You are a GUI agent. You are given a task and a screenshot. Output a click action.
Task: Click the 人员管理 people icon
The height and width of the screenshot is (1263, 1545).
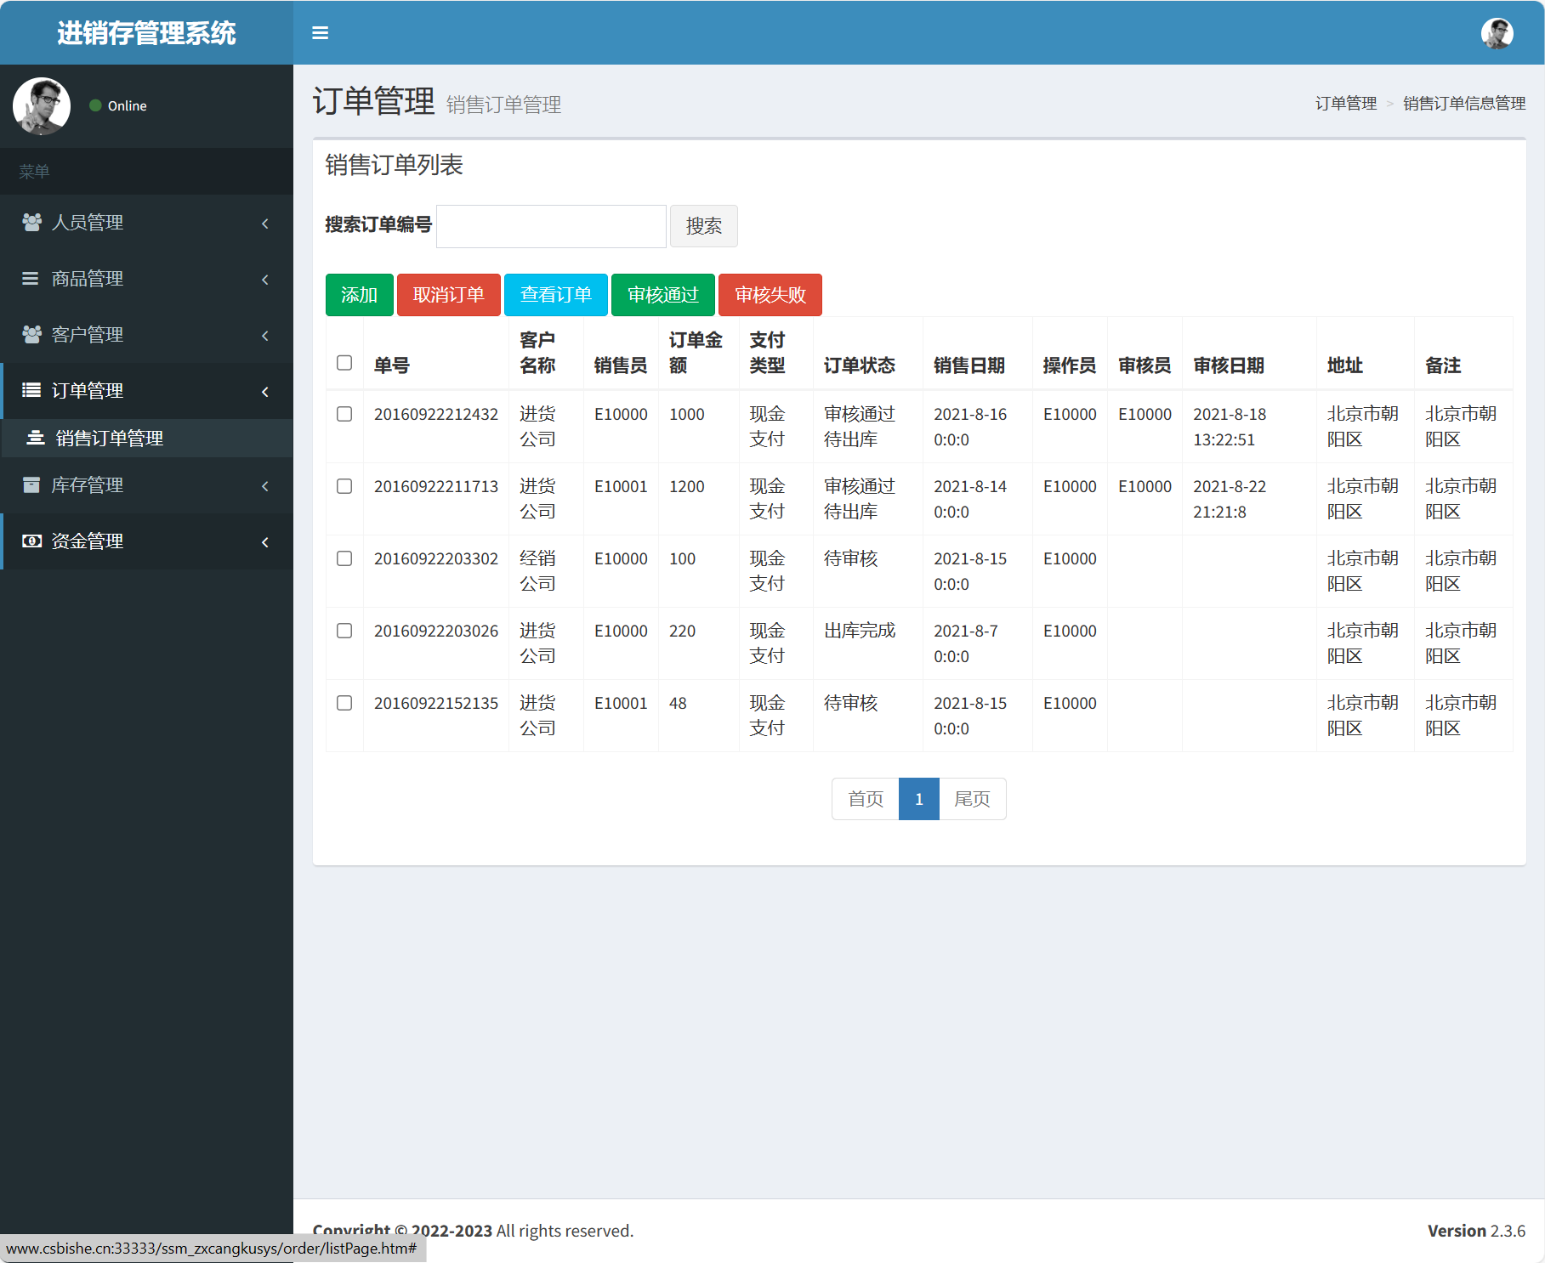(31, 223)
